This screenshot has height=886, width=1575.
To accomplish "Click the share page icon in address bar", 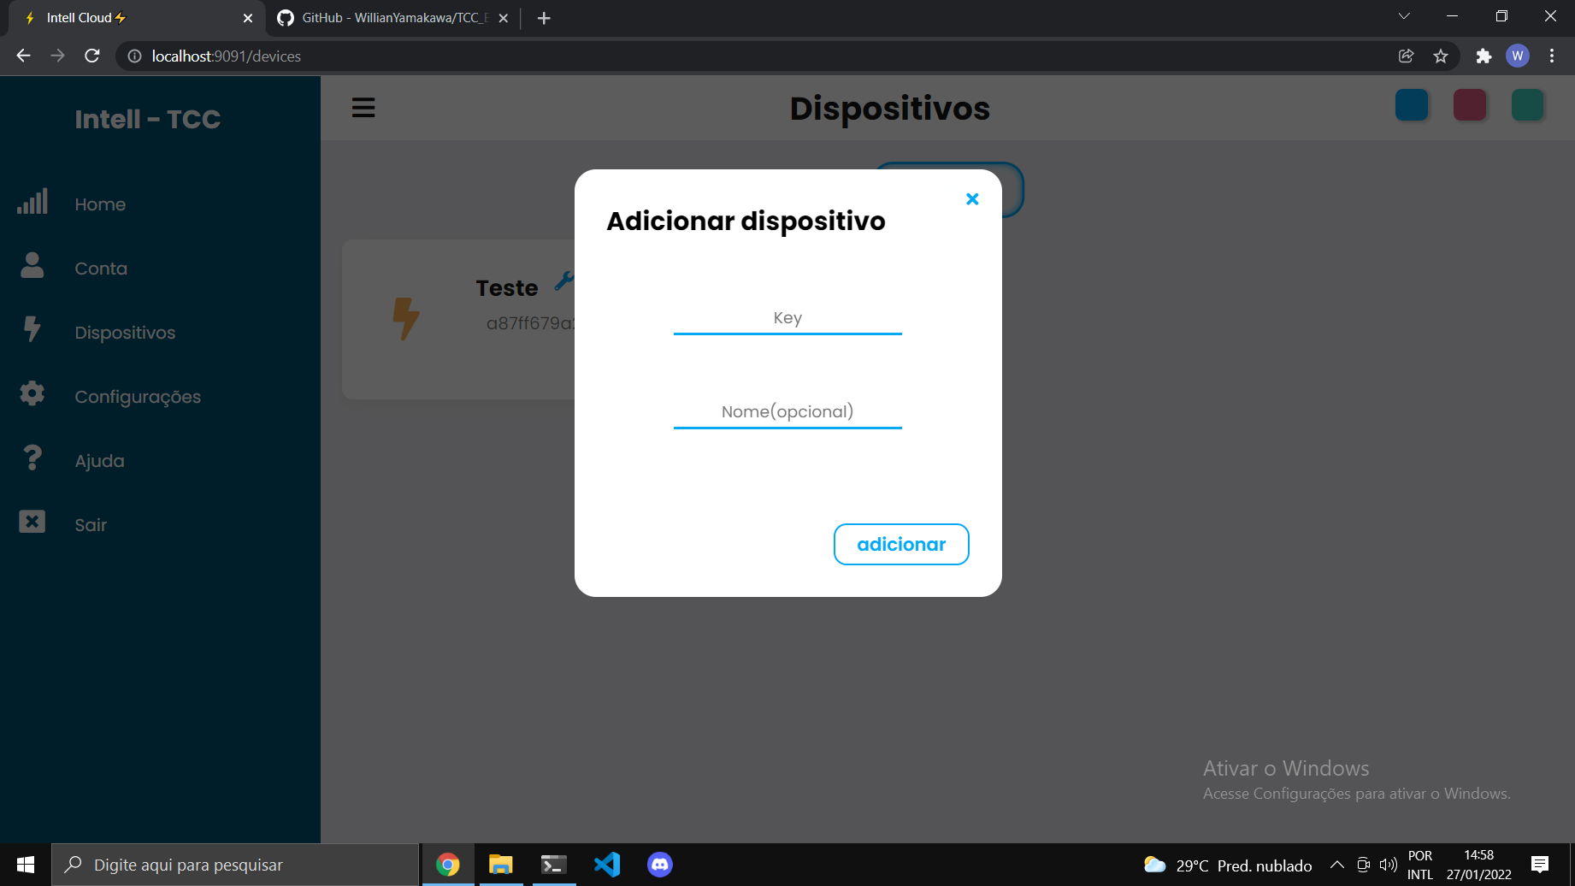I will pyautogui.click(x=1406, y=56).
